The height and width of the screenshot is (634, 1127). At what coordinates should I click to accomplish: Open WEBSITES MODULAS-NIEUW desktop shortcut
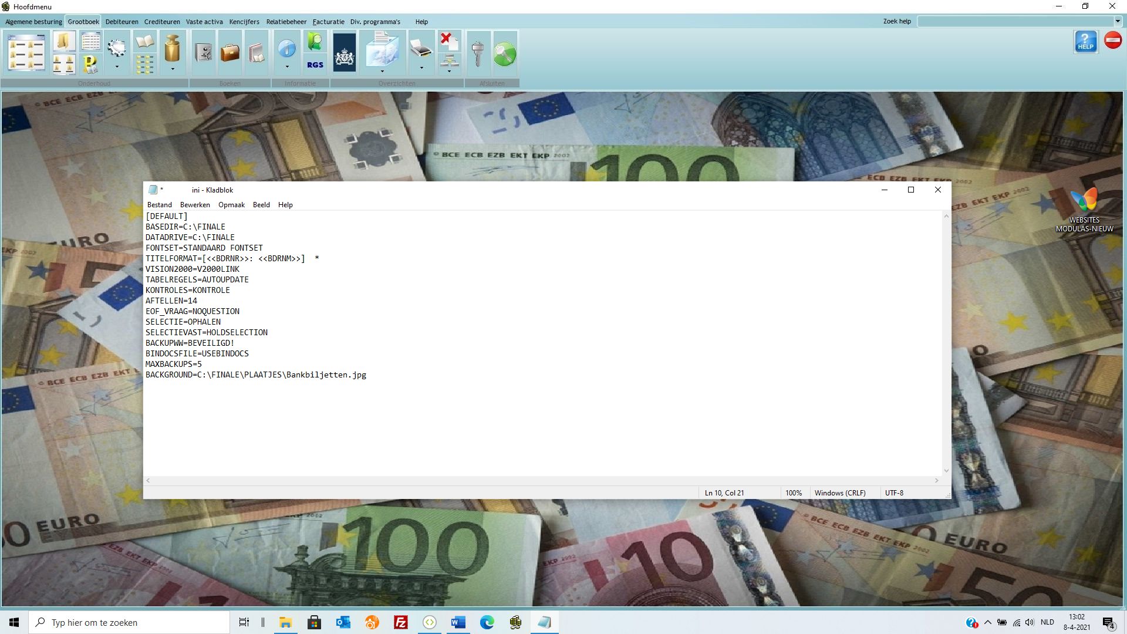point(1084,210)
